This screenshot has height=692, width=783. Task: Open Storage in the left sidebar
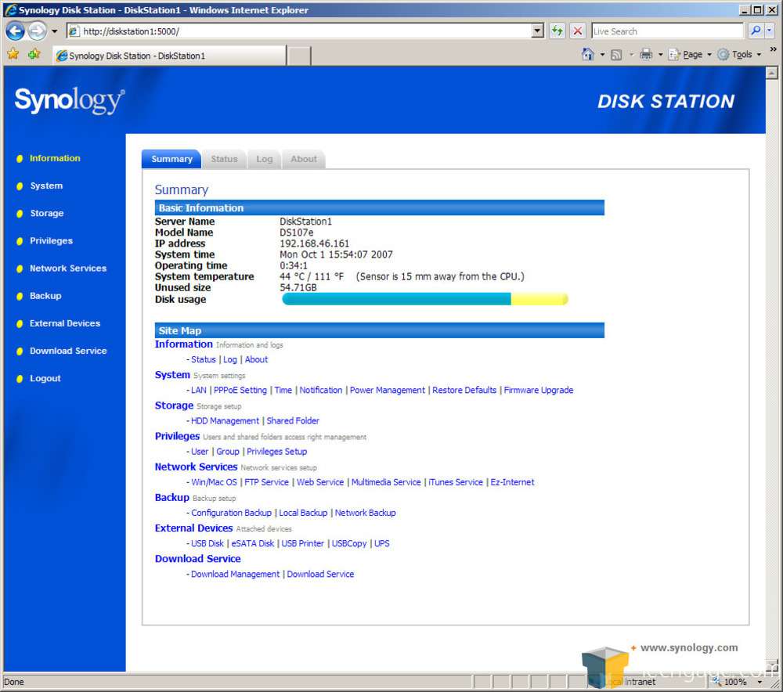[47, 213]
